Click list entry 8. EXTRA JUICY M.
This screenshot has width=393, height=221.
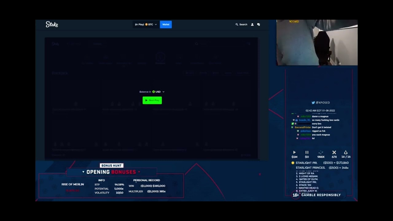307,191
